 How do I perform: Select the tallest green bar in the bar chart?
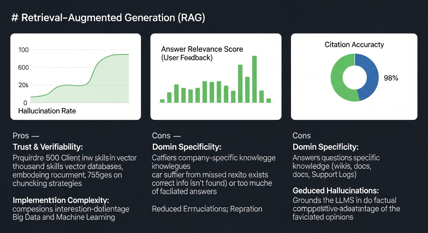click(x=254, y=79)
